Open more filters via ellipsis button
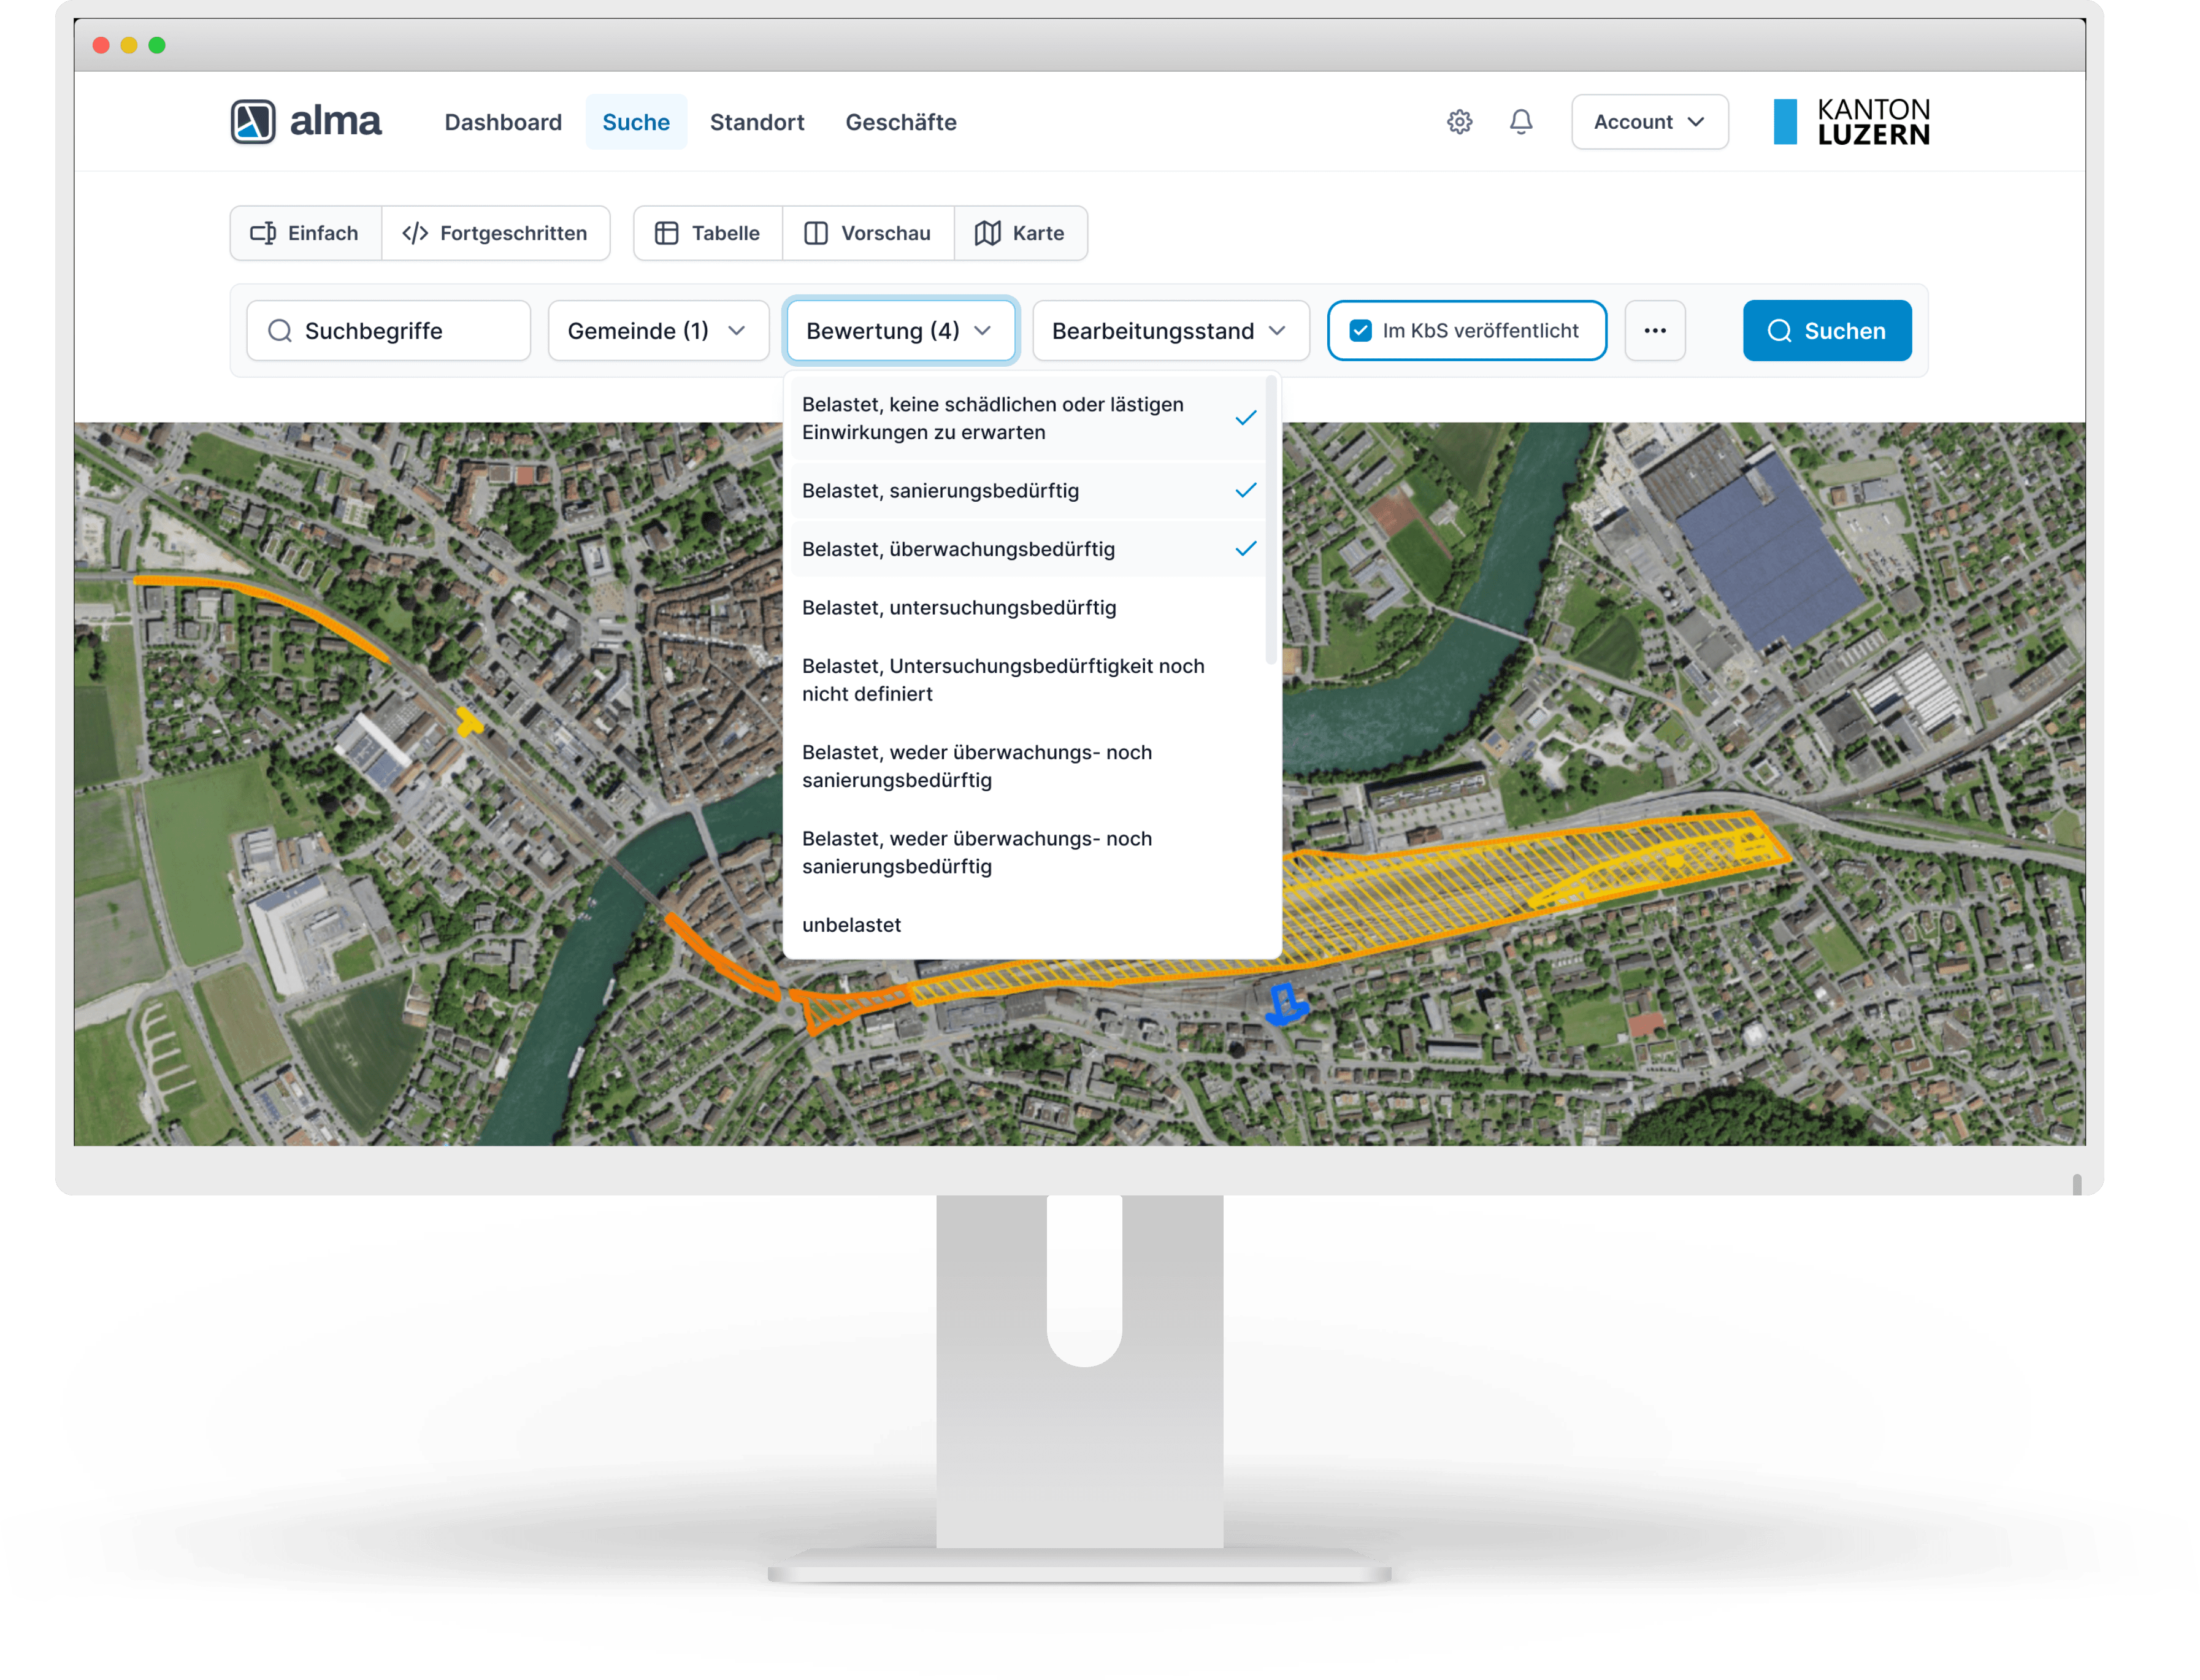Viewport: 2200px width, 1680px height. coord(1655,331)
